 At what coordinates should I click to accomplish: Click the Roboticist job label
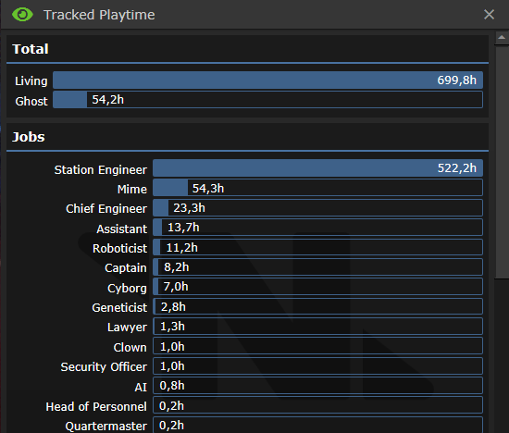(119, 248)
